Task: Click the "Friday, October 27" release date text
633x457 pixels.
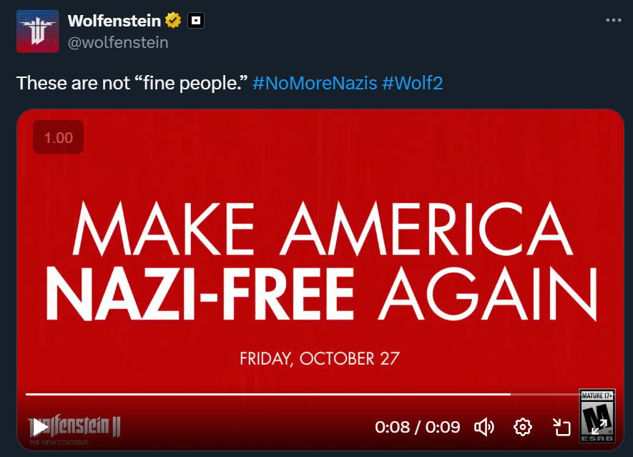Action: 319,358
